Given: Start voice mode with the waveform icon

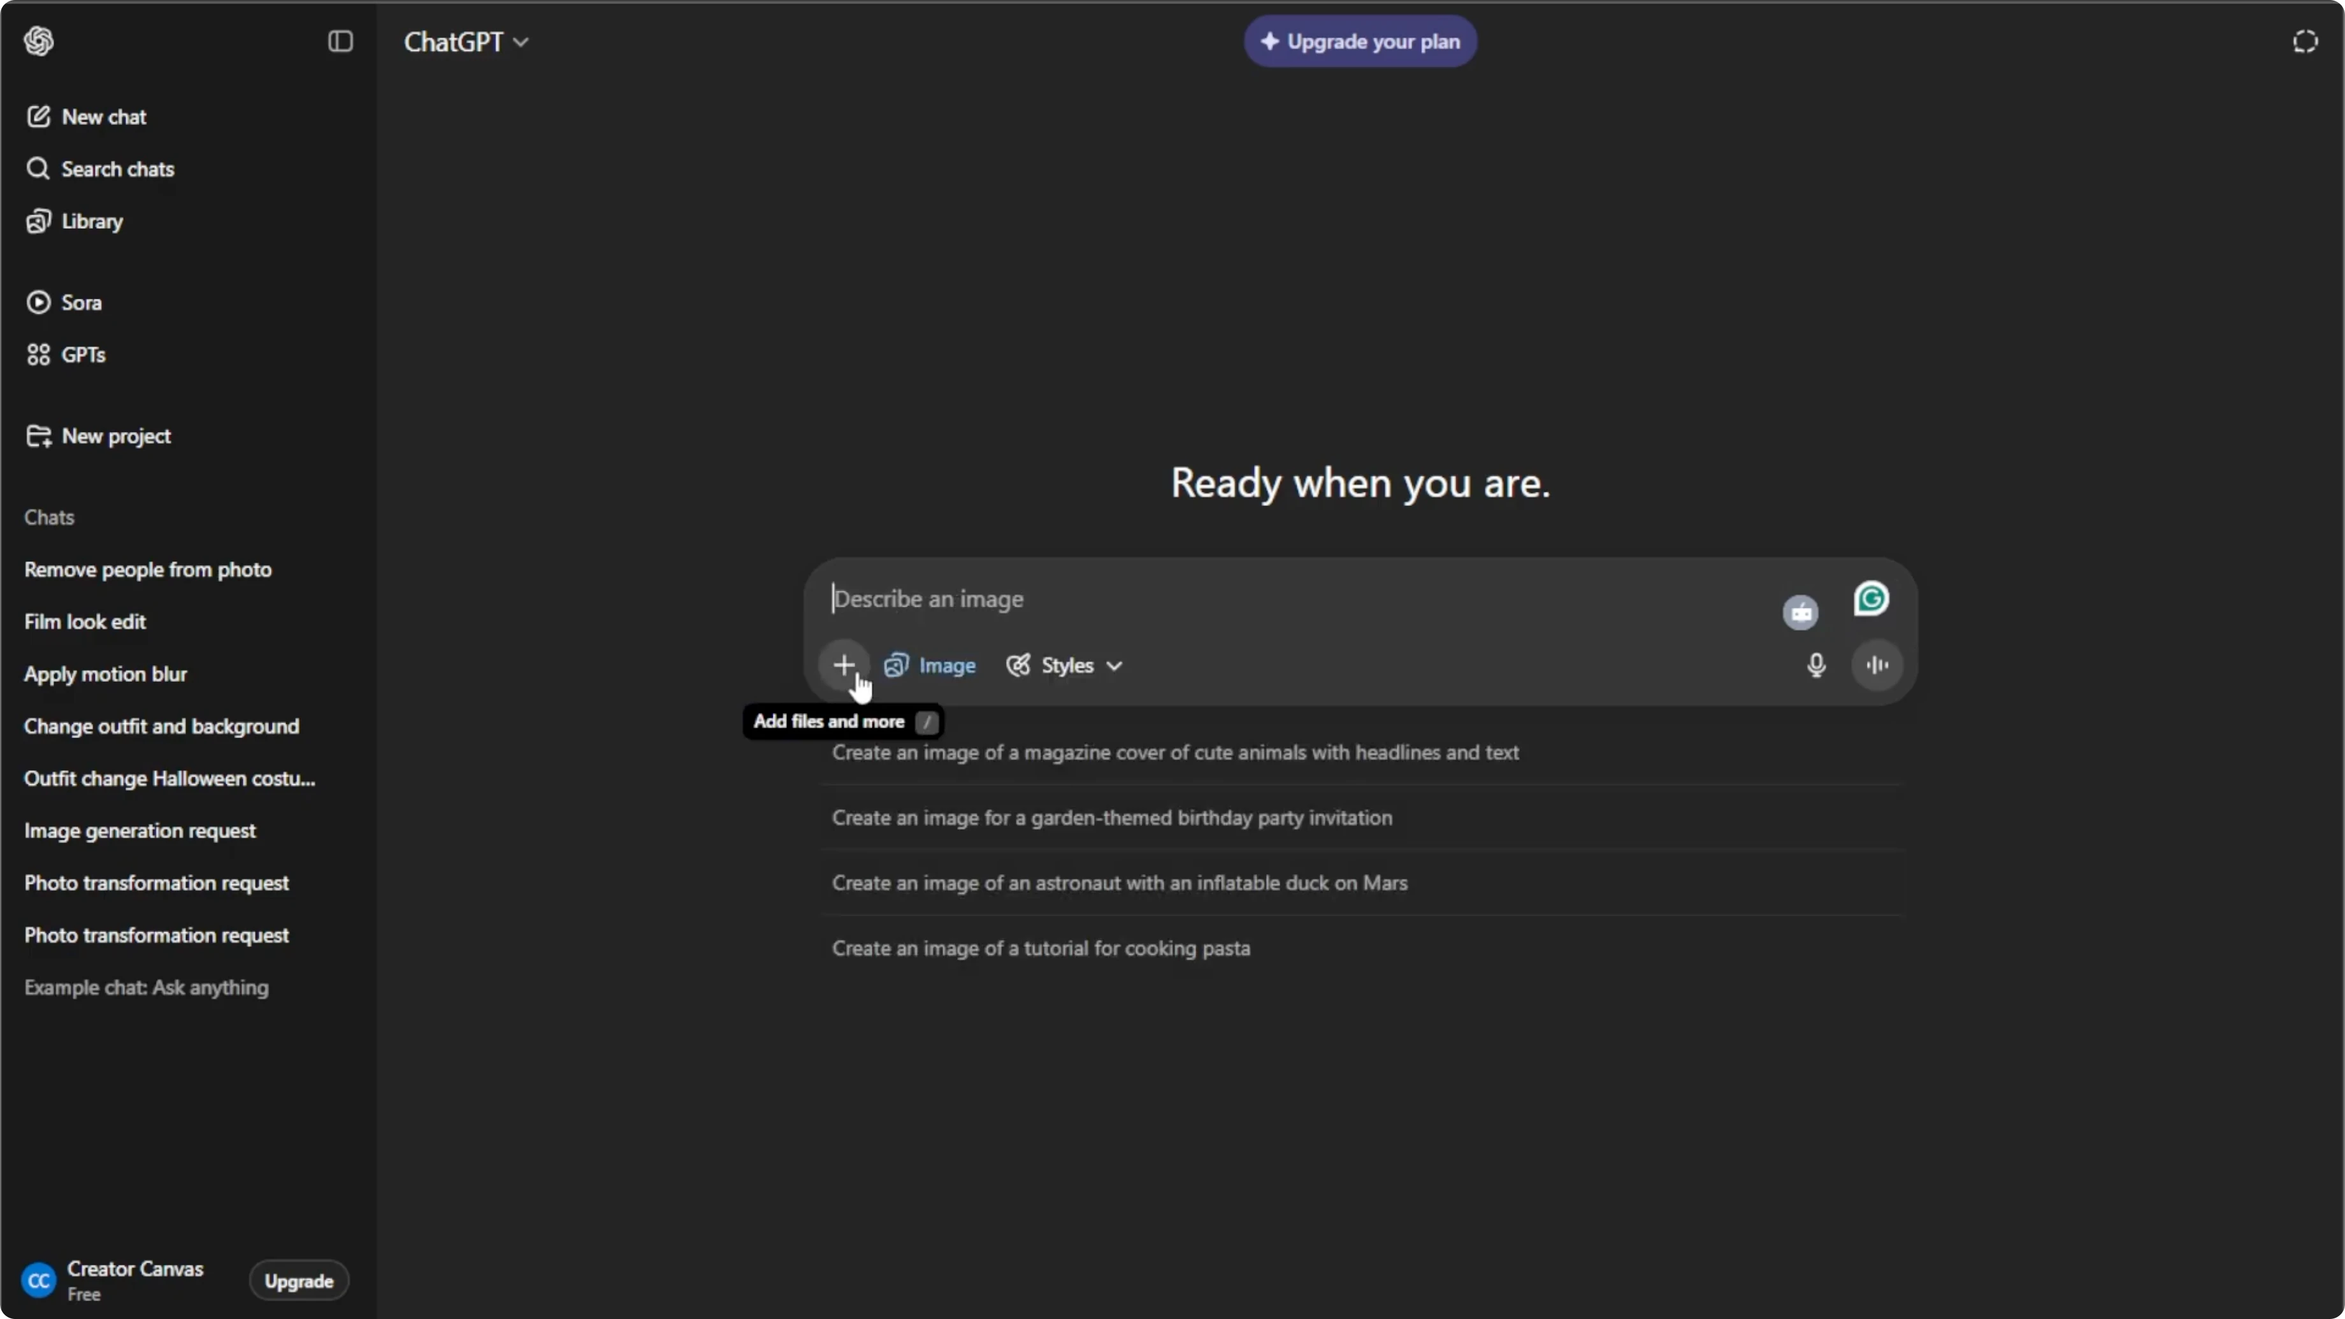Looking at the screenshot, I should pos(1877,665).
